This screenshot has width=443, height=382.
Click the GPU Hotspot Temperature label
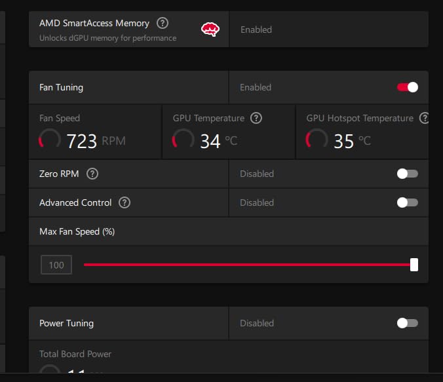click(360, 118)
